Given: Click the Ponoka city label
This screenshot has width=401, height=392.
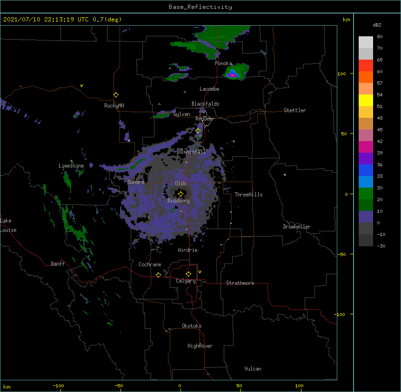Looking at the screenshot, I should click(x=223, y=63).
